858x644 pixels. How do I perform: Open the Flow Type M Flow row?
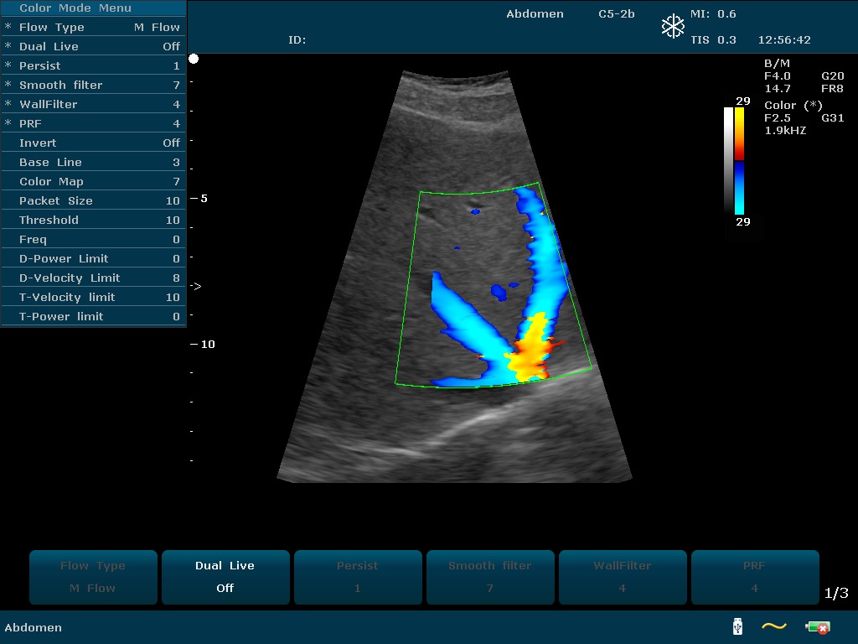coord(92,27)
